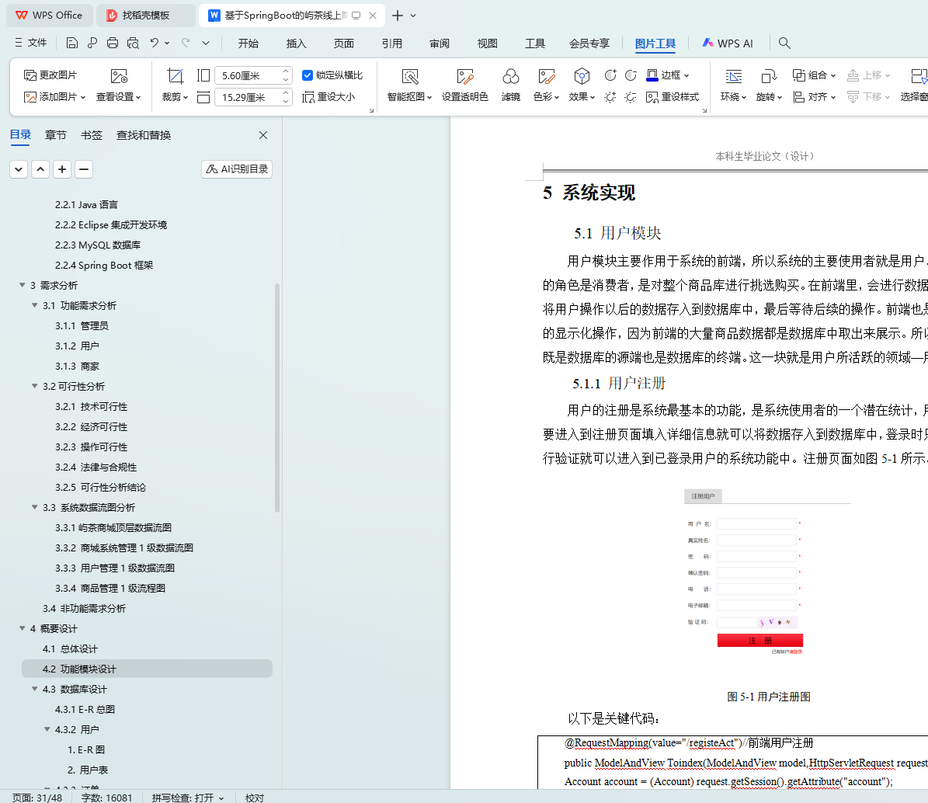This screenshot has width=928, height=803.
Task: Click the new tab plus button
Action: click(x=398, y=16)
